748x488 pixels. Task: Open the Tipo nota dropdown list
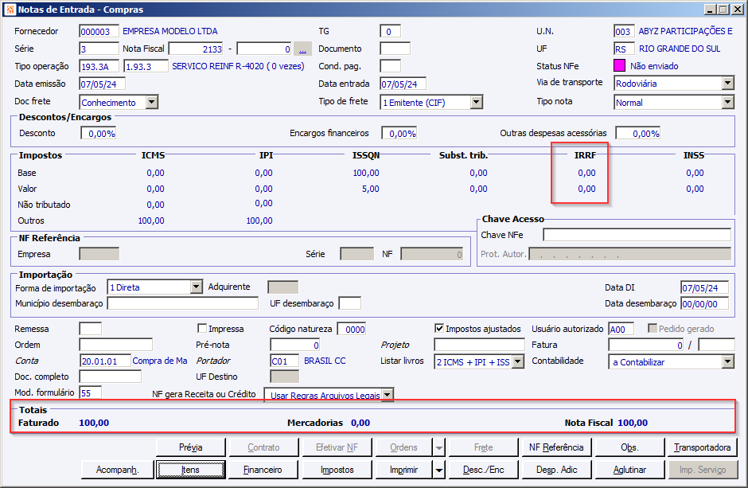pyautogui.click(x=727, y=102)
